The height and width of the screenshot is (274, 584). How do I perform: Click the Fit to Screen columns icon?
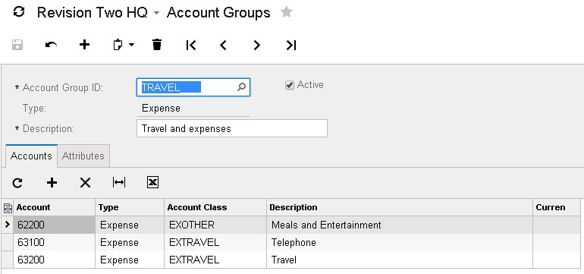[x=119, y=182]
